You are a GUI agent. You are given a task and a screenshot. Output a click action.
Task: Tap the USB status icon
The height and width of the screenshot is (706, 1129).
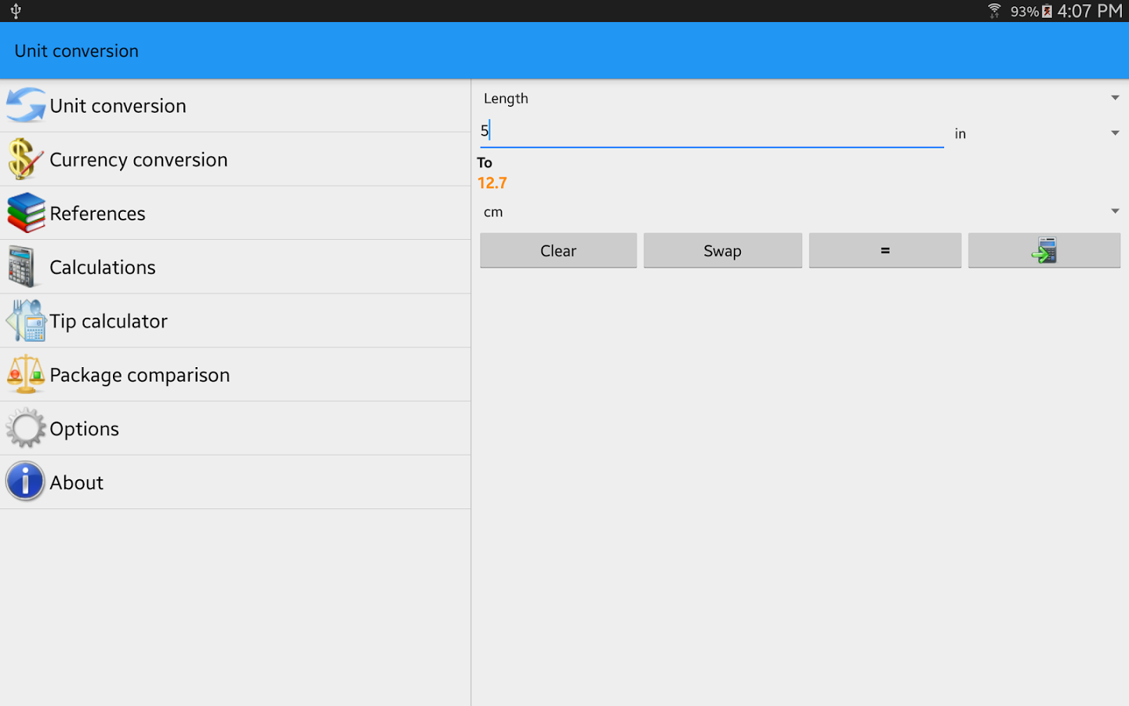pos(16,11)
